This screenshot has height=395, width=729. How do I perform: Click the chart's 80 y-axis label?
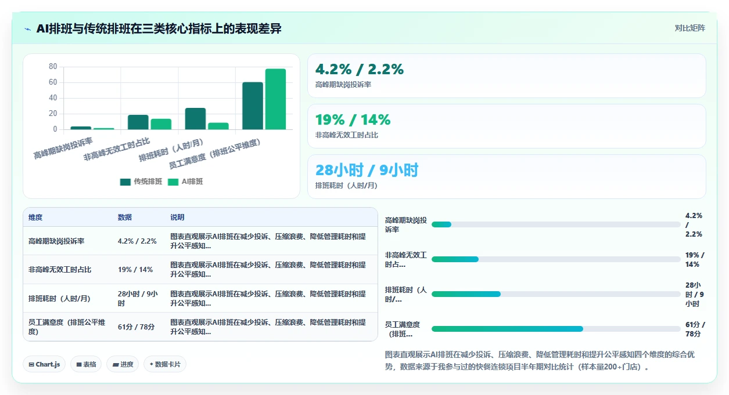(x=53, y=67)
